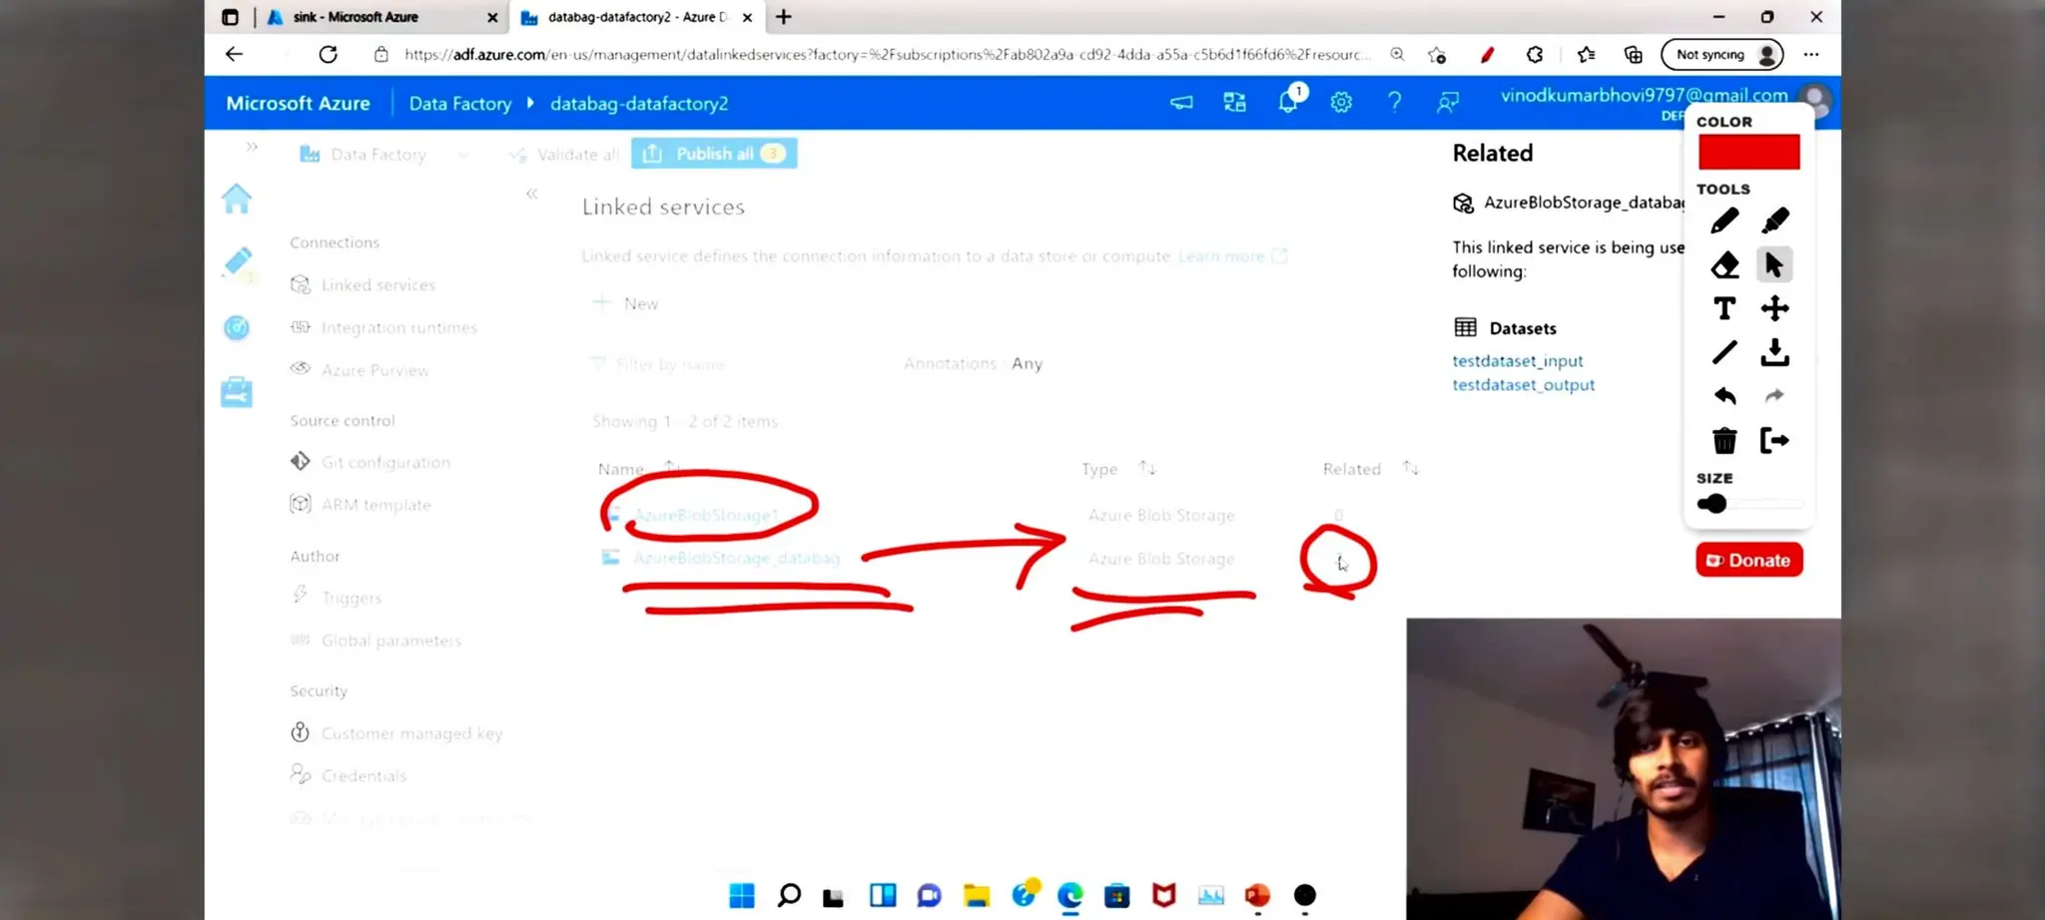The height and width of the screenshot is (920, 2045).
Task: Open Azure settings gear
Action: (x=1341, y=103)
